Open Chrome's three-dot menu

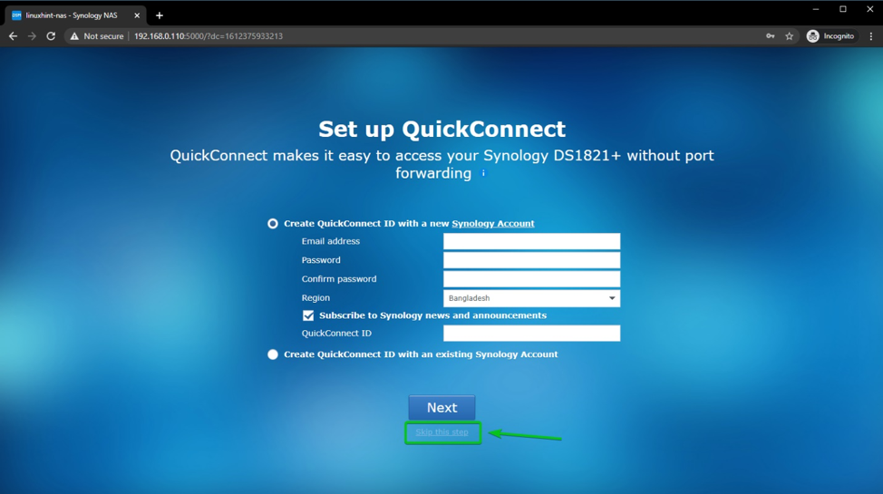point(870,36)
